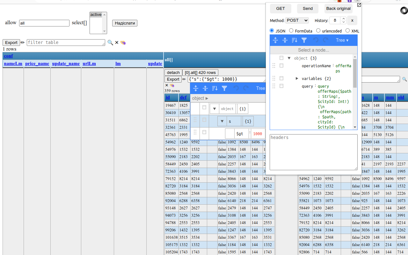
Task: Click sort contents icon in request panel
Action: 295,40
